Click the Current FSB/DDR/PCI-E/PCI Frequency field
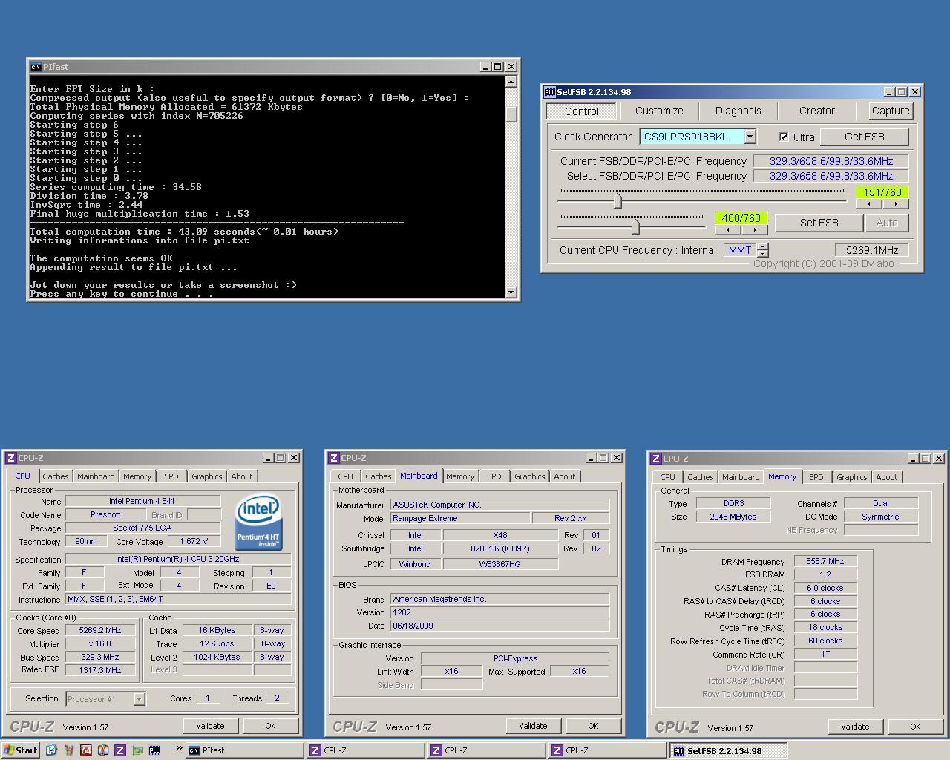Viewport: 950px width, 760px height. 831,161
